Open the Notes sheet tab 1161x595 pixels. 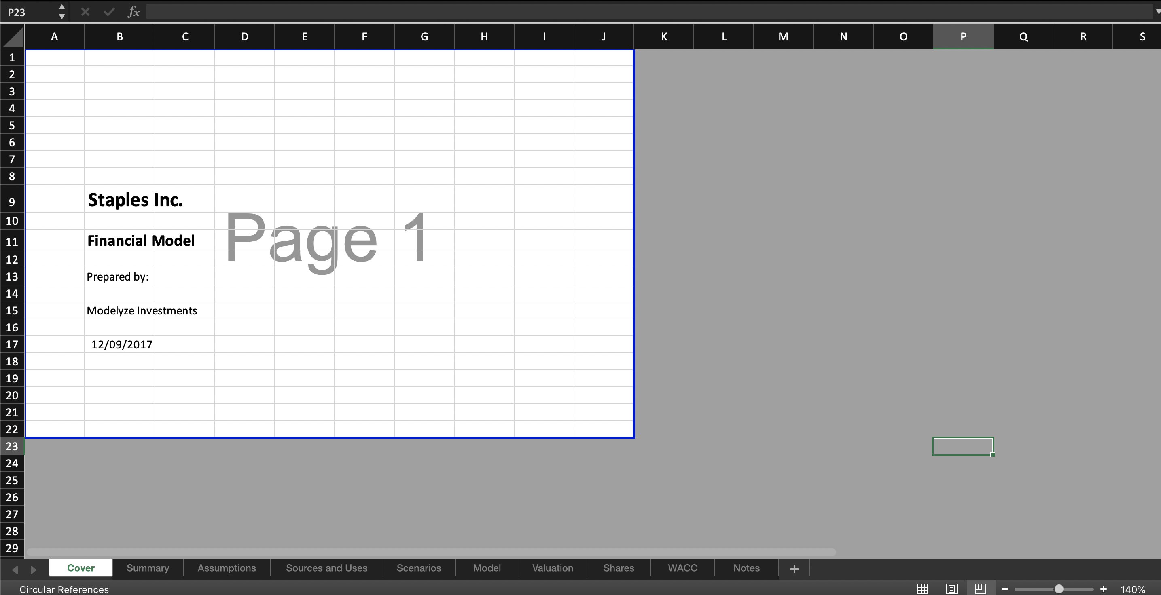pyautogui.click(x=746, y=568)
